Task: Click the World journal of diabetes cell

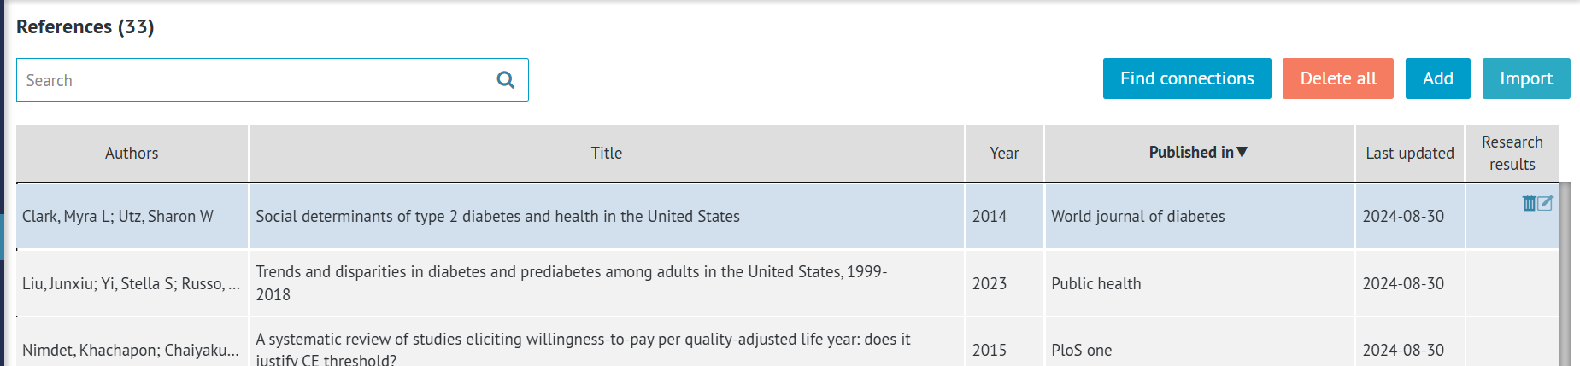Action: [1199, 217]
